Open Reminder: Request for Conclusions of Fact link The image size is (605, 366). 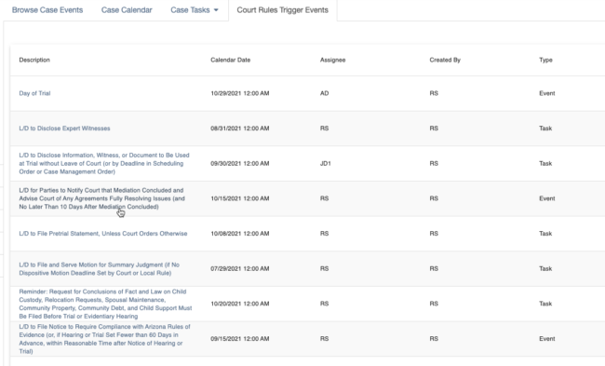coord(105,304)
